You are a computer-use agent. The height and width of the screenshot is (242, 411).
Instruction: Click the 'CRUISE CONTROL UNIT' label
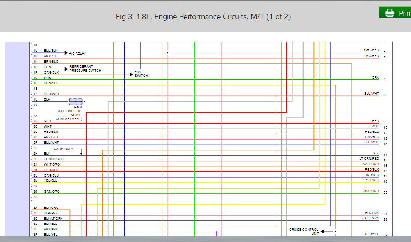coord(304,231)
